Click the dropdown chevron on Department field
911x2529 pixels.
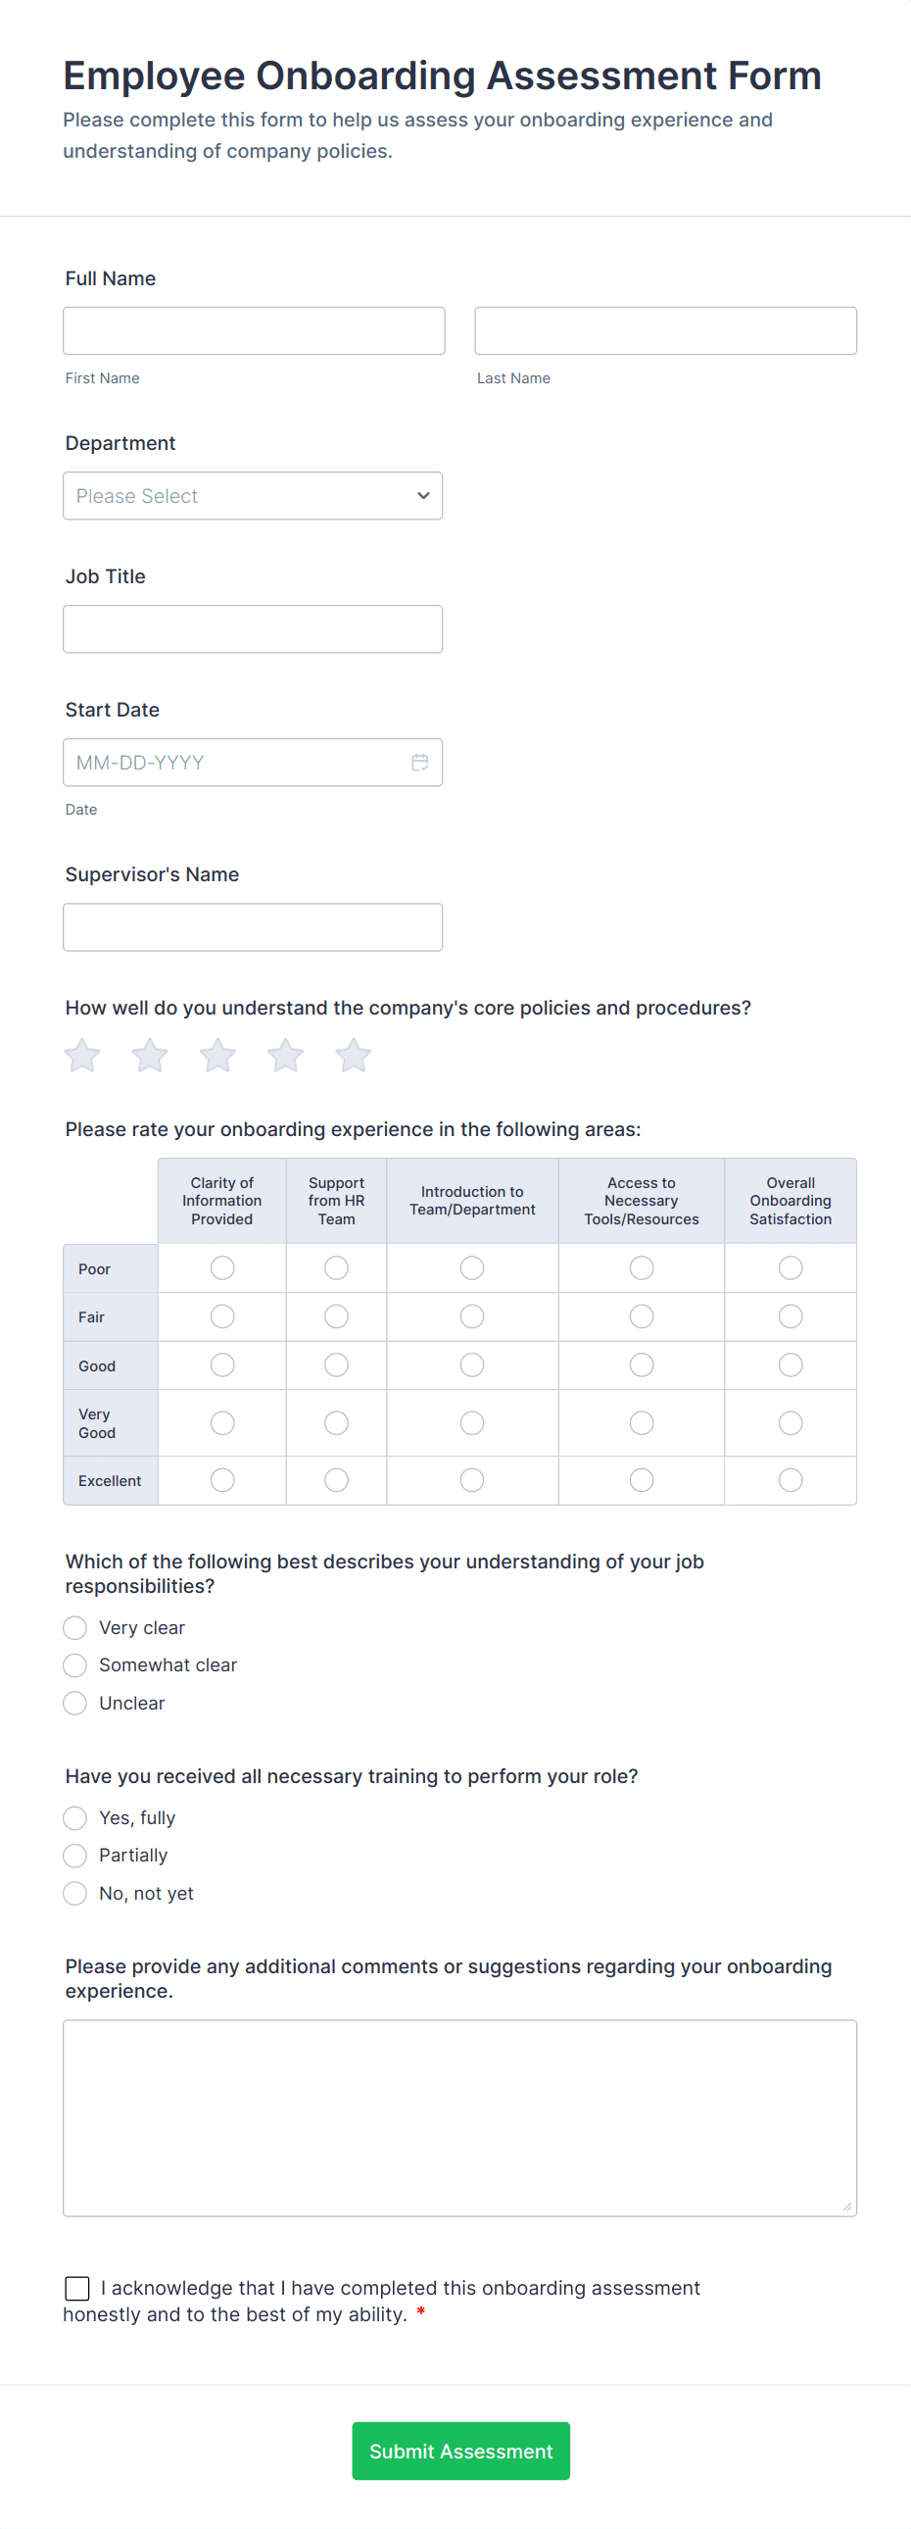422,496
